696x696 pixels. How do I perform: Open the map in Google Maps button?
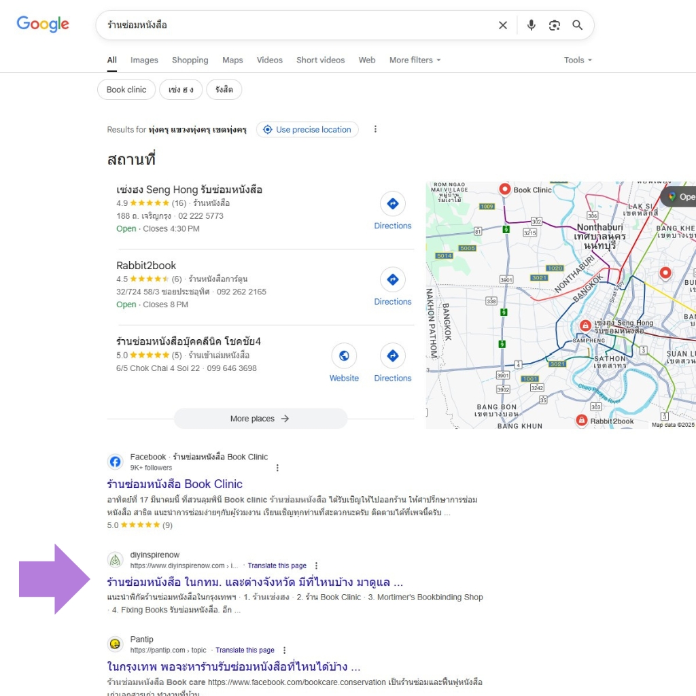(x=680, y=196)
